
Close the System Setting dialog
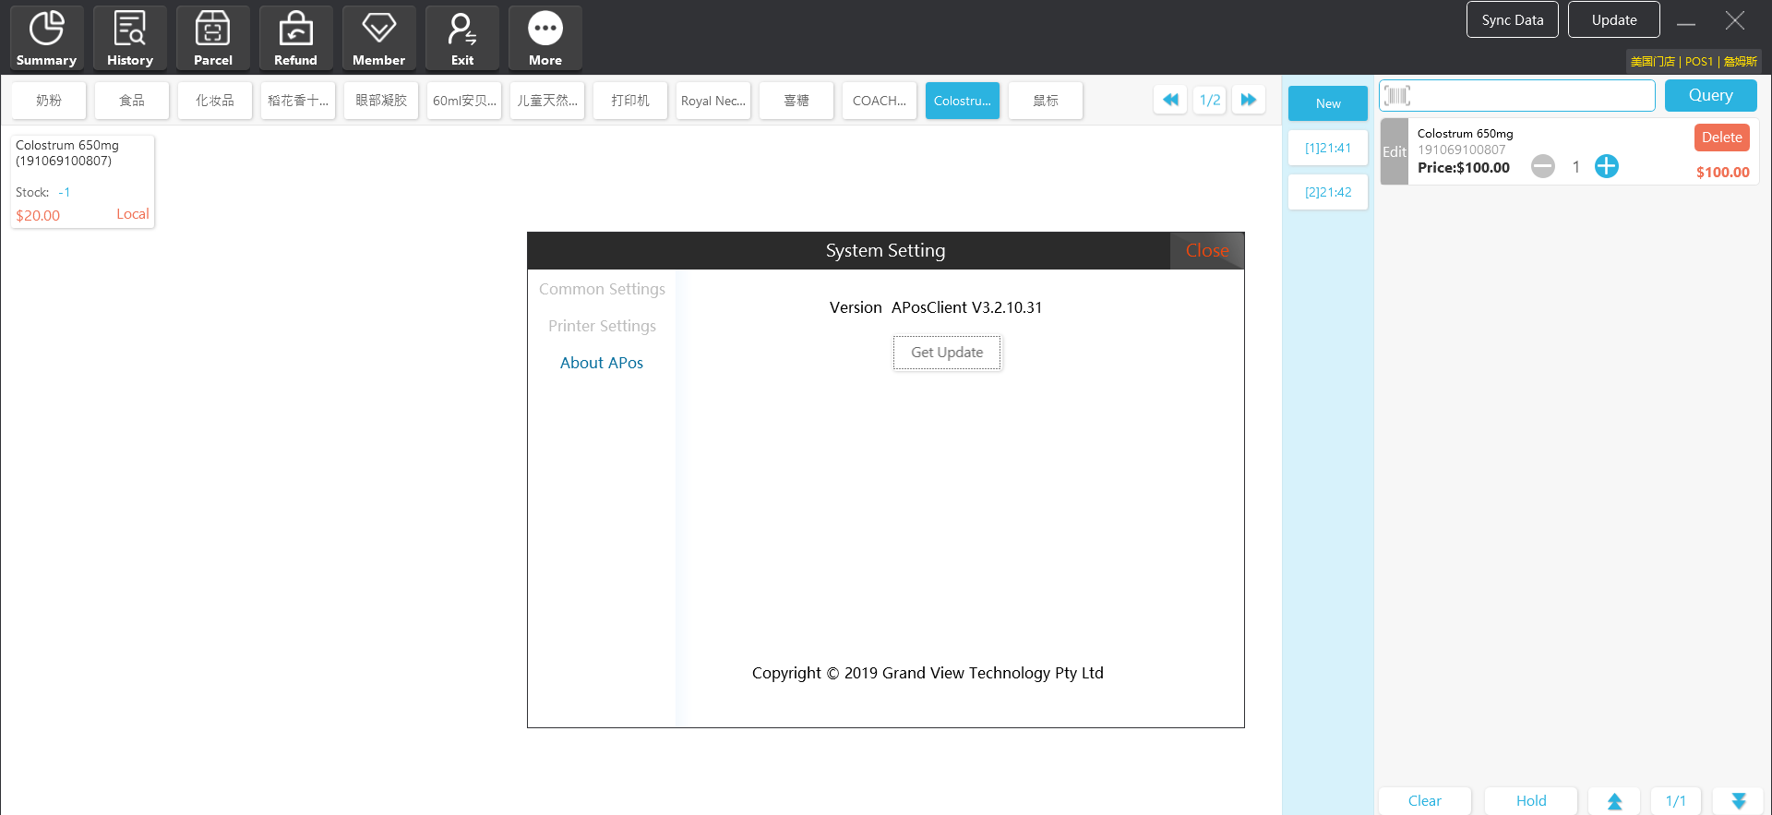point(1206,250)
